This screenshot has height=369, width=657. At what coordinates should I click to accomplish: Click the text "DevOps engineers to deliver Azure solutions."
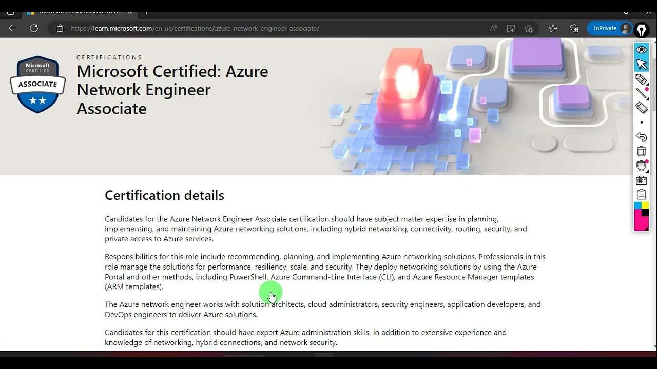181,315
